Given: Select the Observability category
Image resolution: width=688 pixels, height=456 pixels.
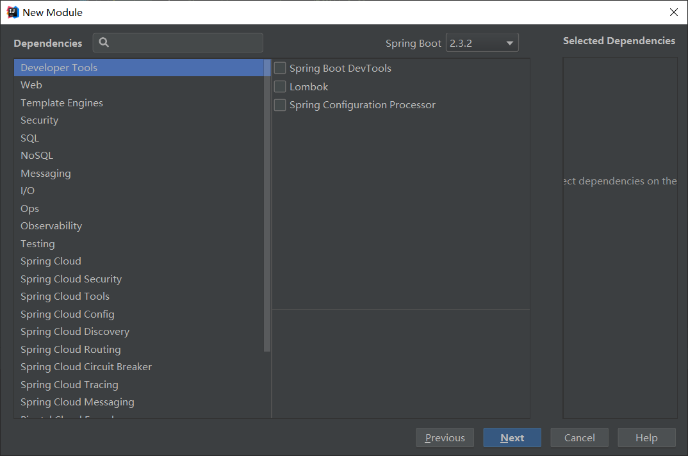Looking at the screenshot, I should (139, 226).
